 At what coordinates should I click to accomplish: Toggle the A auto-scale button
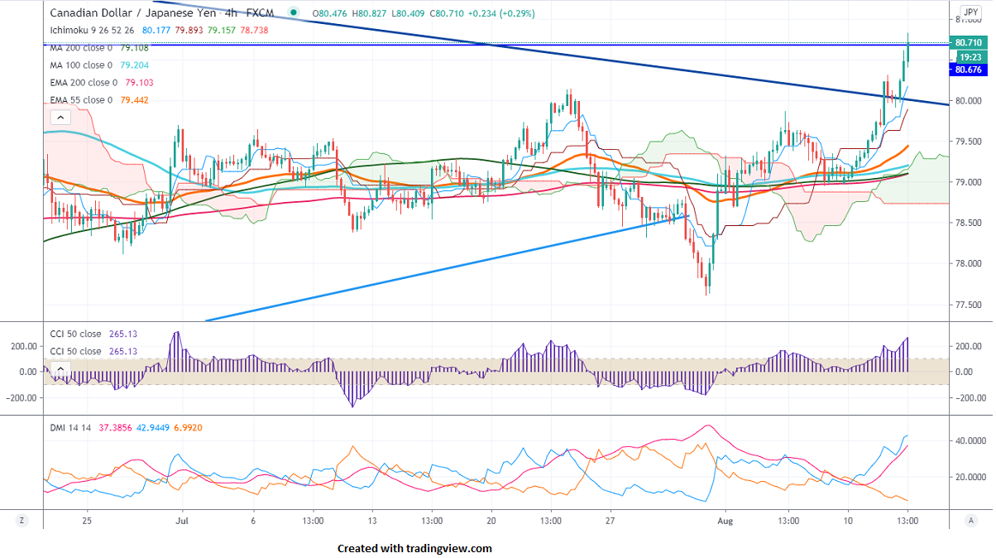click(970, 521)
